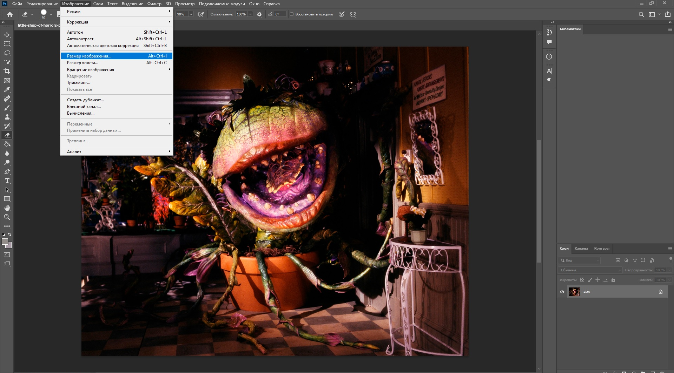Click the brush angle input field

click(280, 14)
